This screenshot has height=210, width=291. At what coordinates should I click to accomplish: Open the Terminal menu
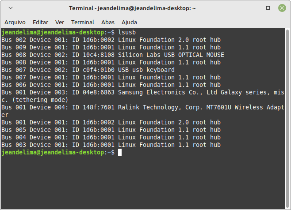pos(83,22)
